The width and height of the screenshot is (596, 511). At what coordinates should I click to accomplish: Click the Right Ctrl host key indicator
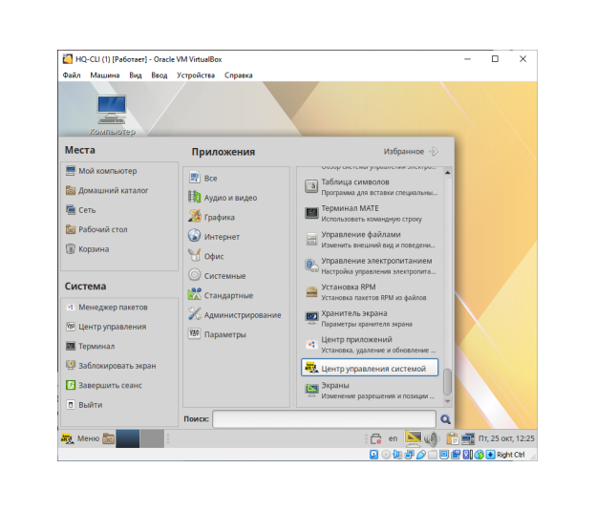[510, 455]
